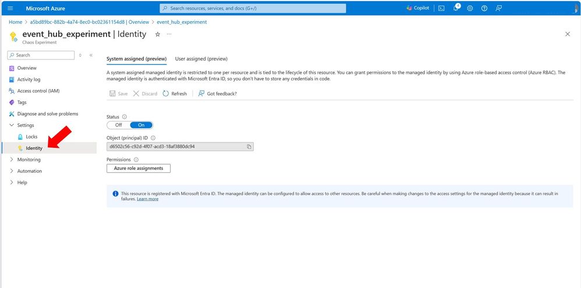The height and width of the screenshot is (288, 581).
Task: Click the Refresh toolbar button
Action: (175, 94)
